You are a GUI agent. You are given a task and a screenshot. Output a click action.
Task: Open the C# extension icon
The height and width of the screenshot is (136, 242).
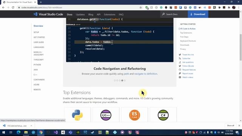(x=163, y=115)
